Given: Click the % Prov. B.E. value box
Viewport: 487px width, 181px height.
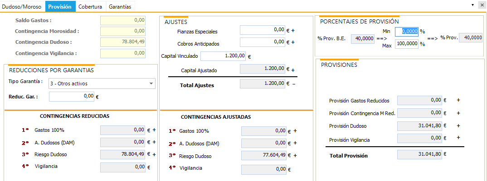Looking at the screenshot, I should pyautogui.click(x=362, y=39).
